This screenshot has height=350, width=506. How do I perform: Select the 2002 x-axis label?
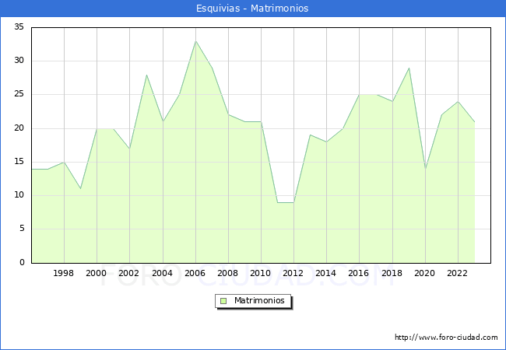click(128, 273)
